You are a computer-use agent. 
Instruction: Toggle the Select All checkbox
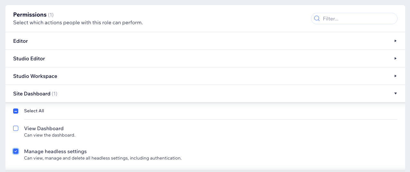pos(16,111)
